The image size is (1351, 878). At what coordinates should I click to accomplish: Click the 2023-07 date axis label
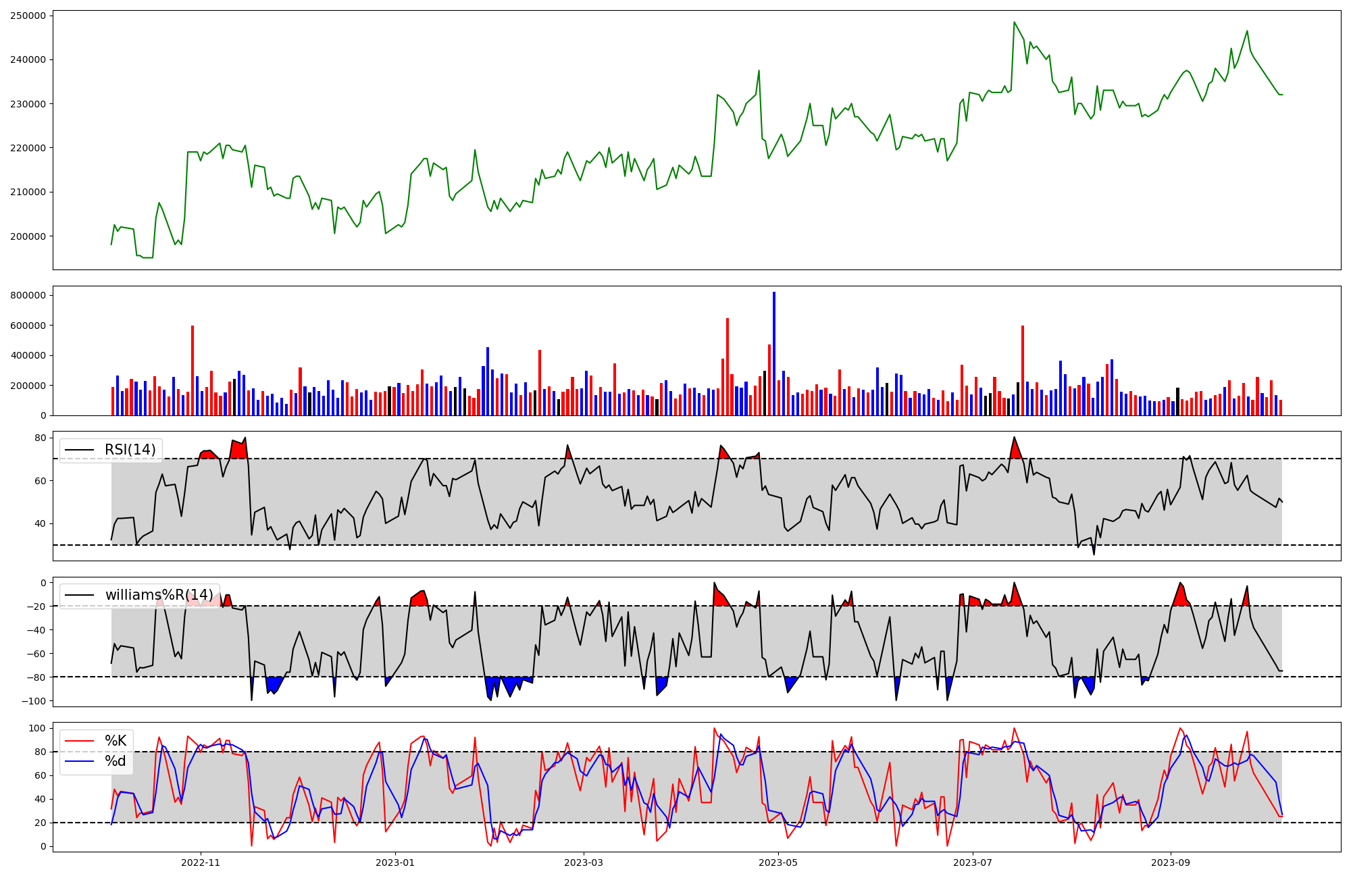pos(973,862)
